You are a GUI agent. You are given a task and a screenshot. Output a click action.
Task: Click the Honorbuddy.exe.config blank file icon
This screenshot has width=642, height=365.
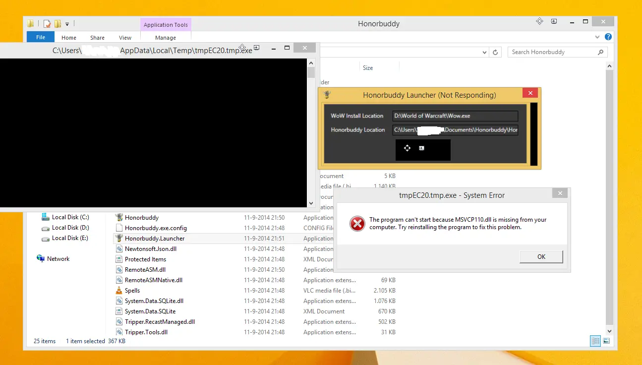pyautogui.click(x=119, y=228)
